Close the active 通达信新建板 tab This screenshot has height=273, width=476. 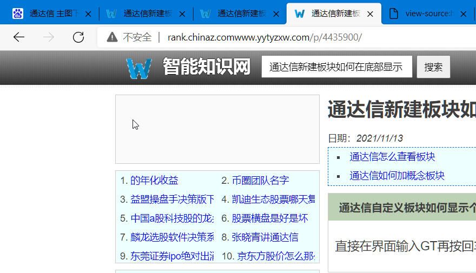[371, 14]
